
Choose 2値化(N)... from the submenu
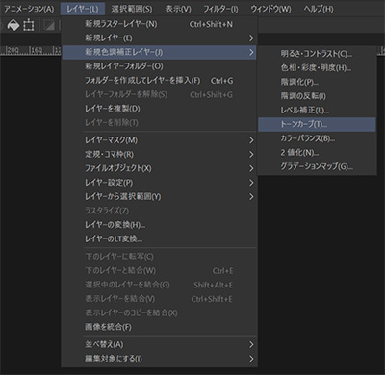pyautogui.click(x=317, y=153)
